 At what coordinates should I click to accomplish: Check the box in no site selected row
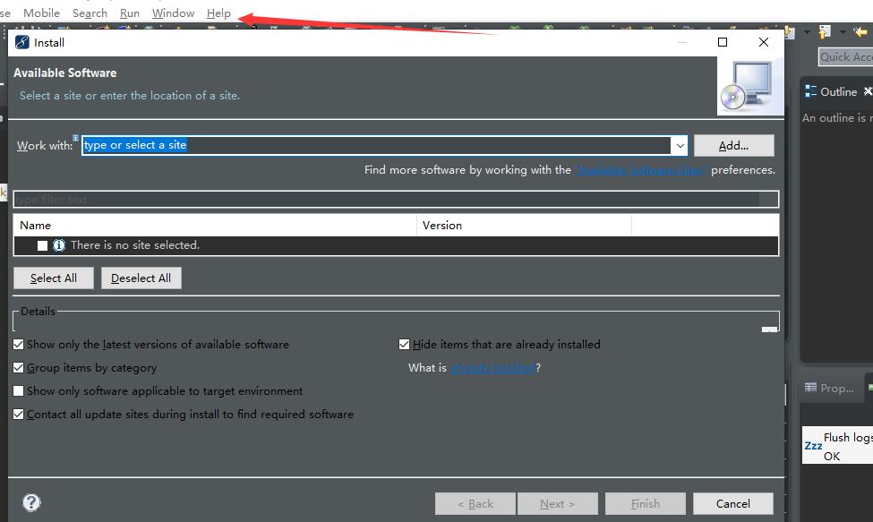pos(42,245)
